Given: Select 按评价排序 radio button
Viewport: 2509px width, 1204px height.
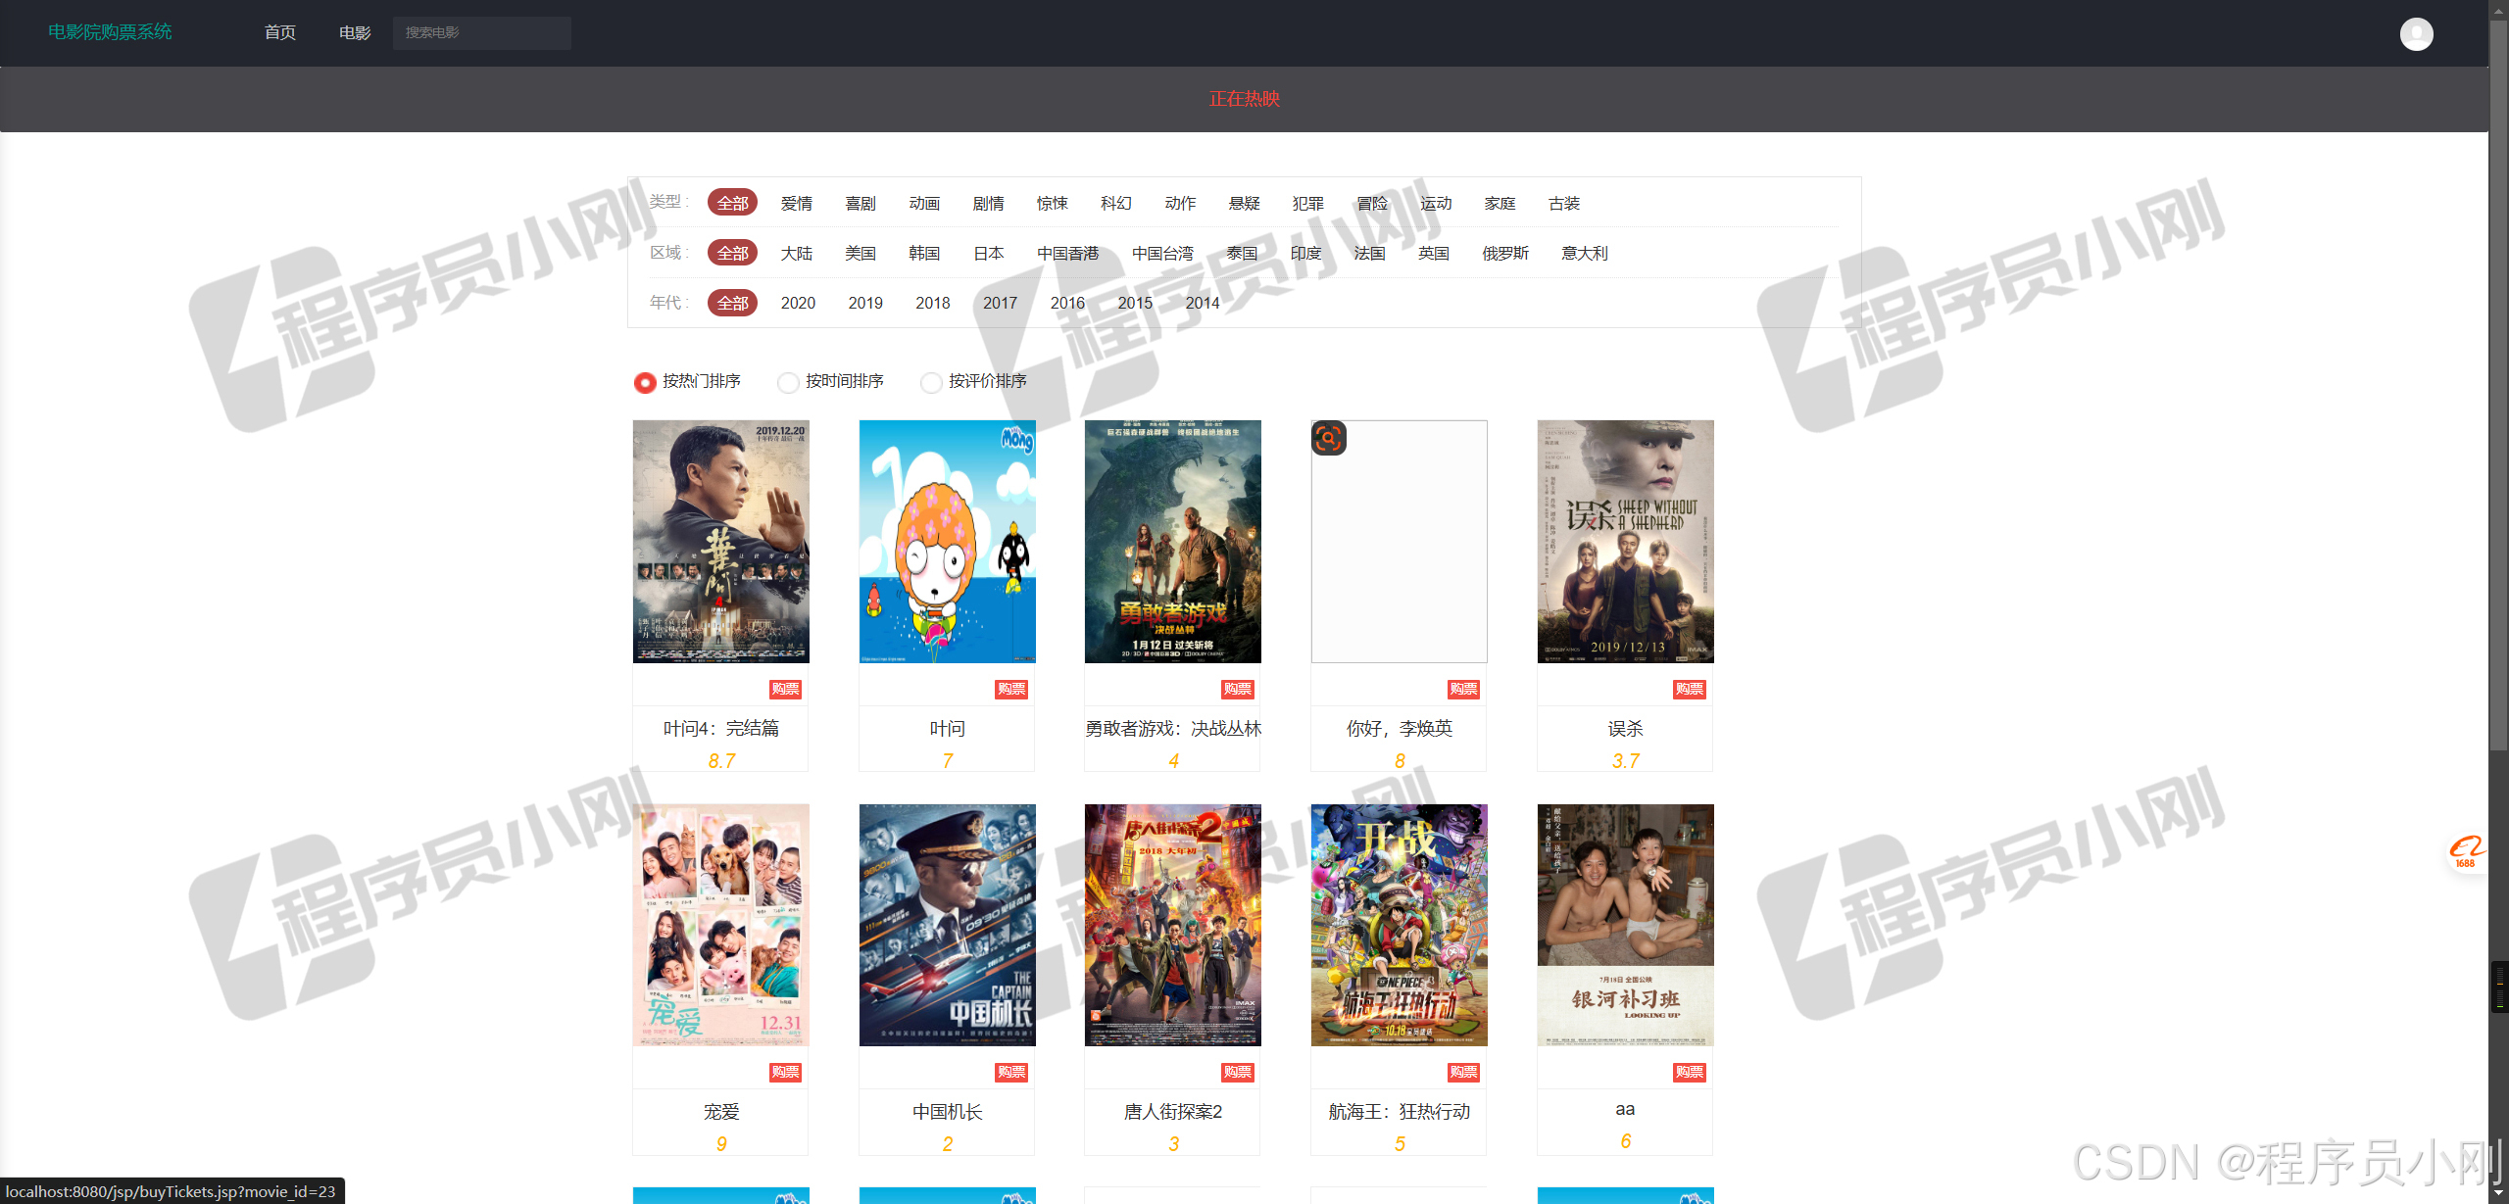Looking at the screenshot, I should 931,382.
